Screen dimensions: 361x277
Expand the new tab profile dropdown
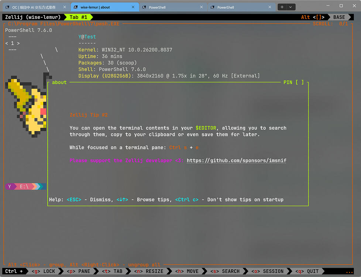pyautogui.click(x=290, y=7)
